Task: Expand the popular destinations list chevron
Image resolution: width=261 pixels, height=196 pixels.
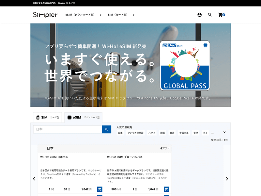Action: pyautogui.click(x=224, y=132)
